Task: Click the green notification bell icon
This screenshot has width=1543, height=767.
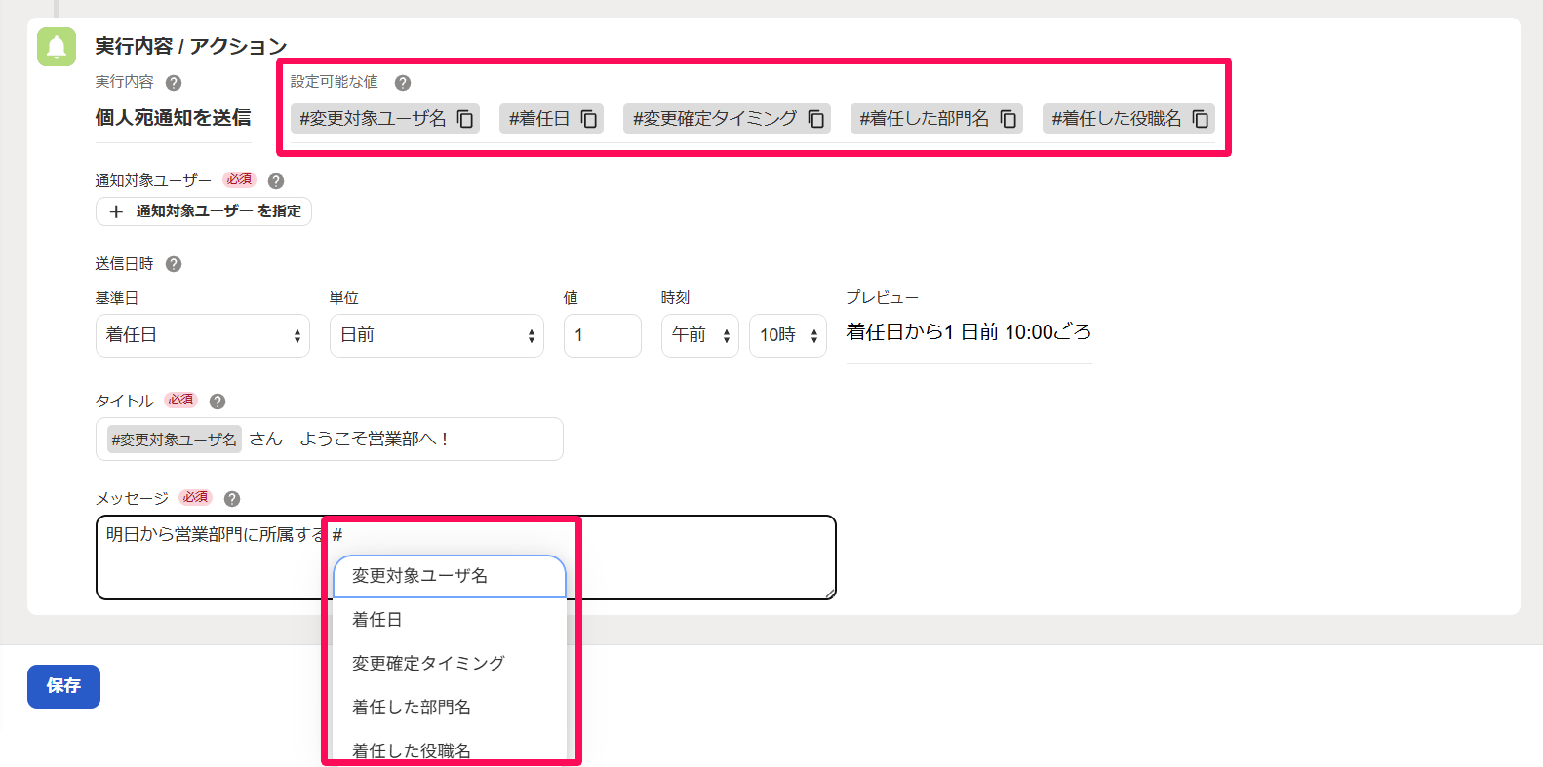Action: pos(57,47)
